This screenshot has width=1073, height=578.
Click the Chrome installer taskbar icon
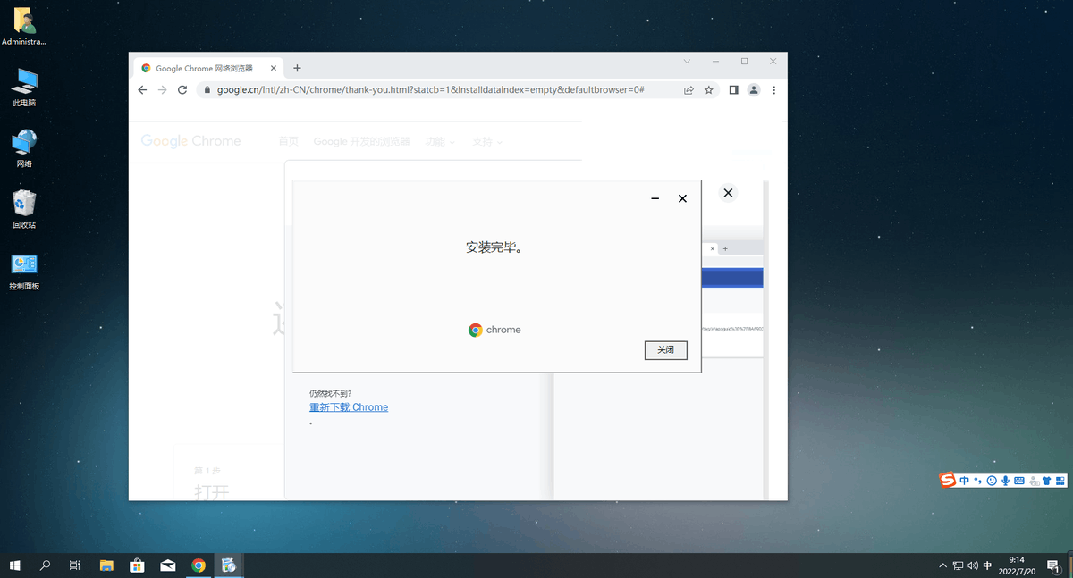(229, 565)
